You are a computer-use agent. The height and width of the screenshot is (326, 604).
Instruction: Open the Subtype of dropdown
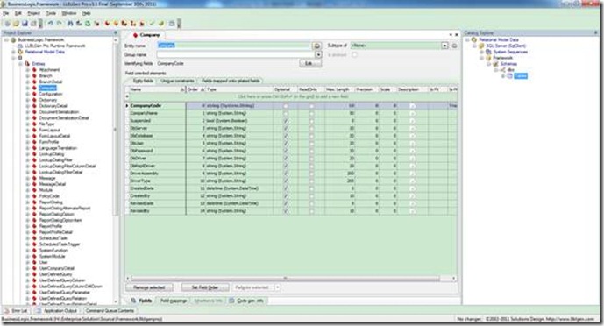pyautogui.click(x=445, y=46)
